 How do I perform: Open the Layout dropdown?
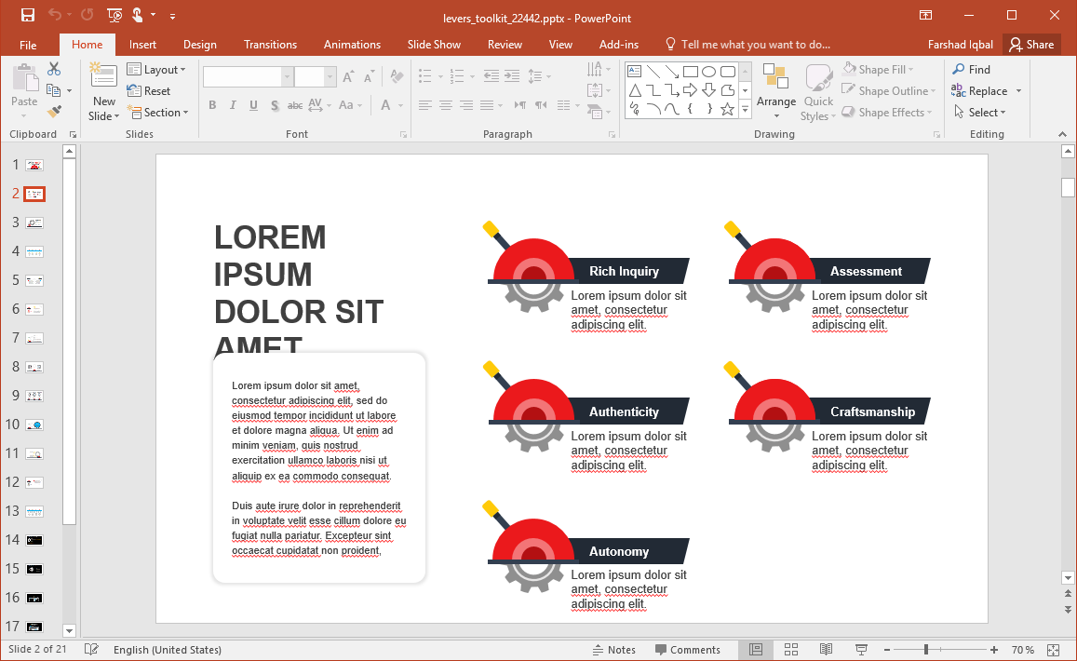click(157, 69)
